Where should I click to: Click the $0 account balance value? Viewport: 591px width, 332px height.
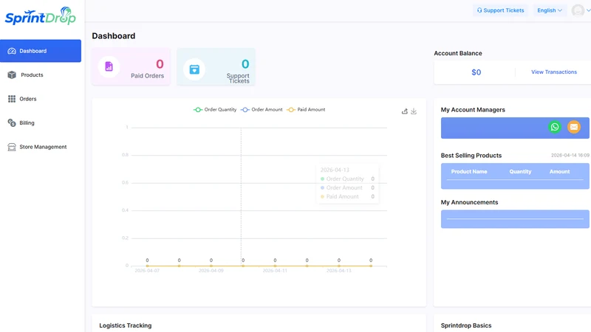(476, 72)
